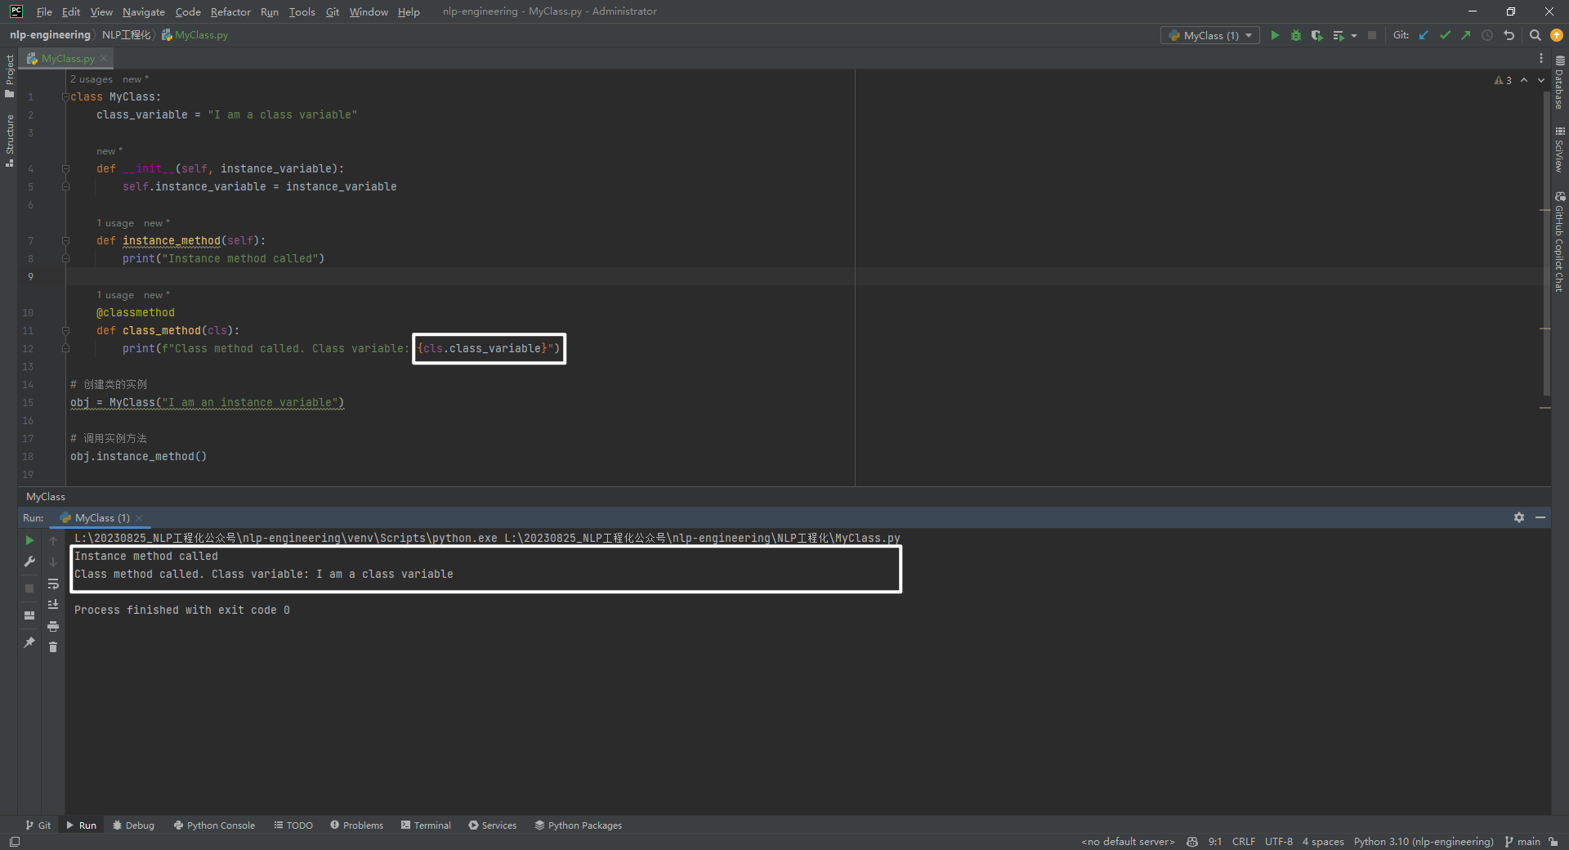Click the editor vertical scrollbar
The width and height of the screenshot is (1569, 850).
coord(1545,245)
